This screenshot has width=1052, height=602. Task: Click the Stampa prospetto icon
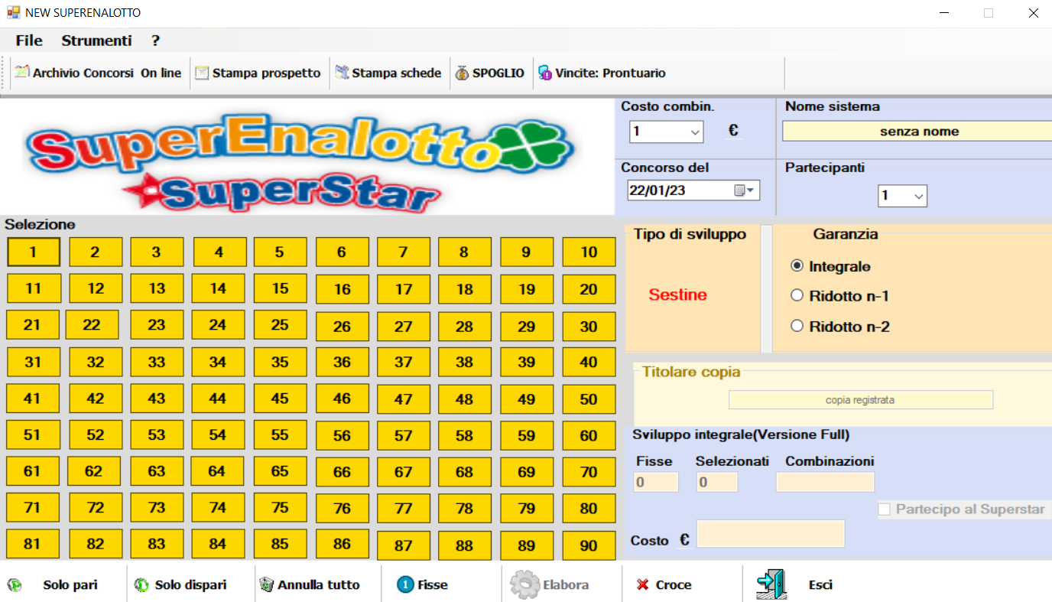[202, 73]
